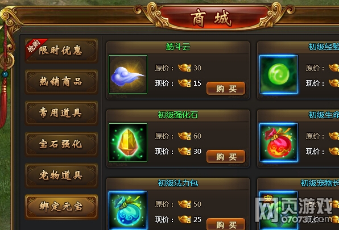Select the 初级强化石 yellow gem icon
Viewport: 339px width, 230px height.
click(128, 143)
